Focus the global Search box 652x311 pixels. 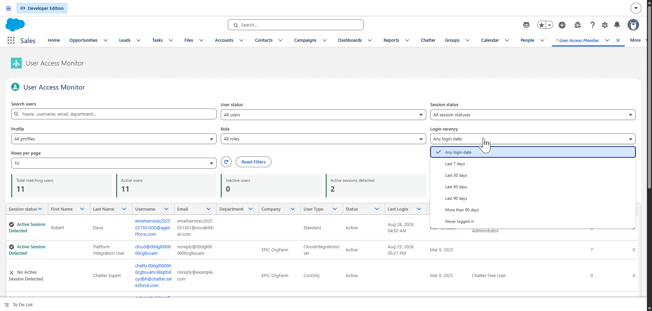[295, 25]
